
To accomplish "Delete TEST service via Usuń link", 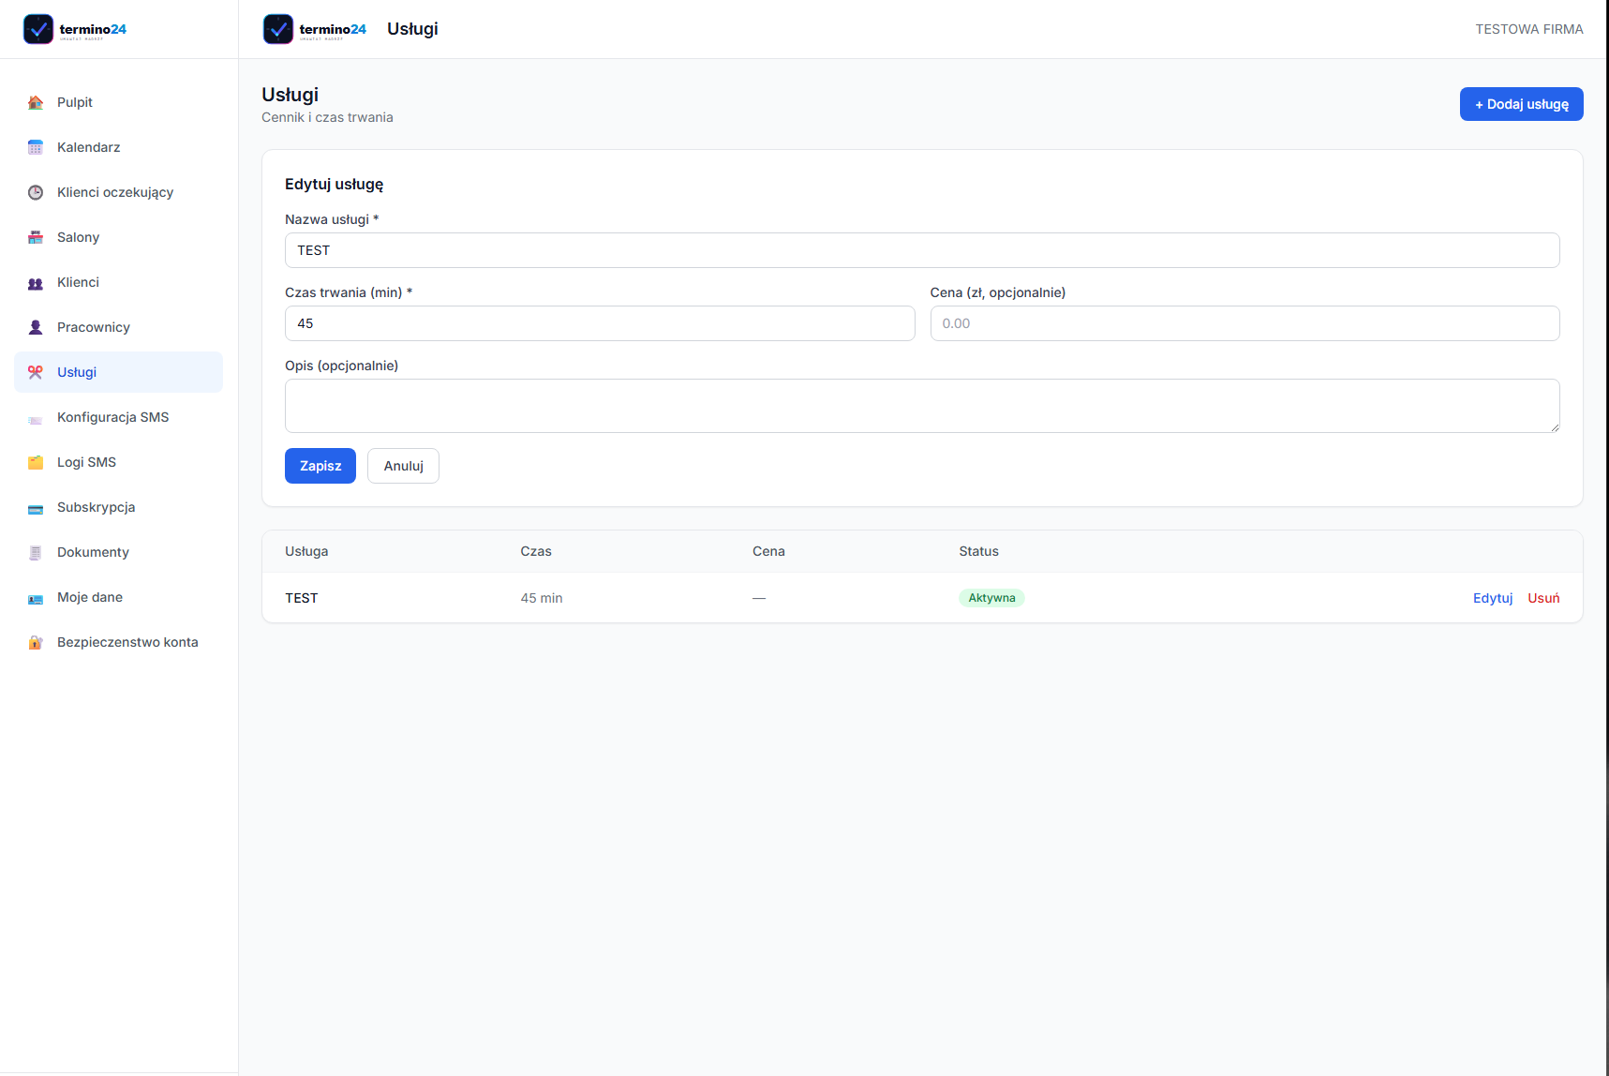I will coord(1543,598).
